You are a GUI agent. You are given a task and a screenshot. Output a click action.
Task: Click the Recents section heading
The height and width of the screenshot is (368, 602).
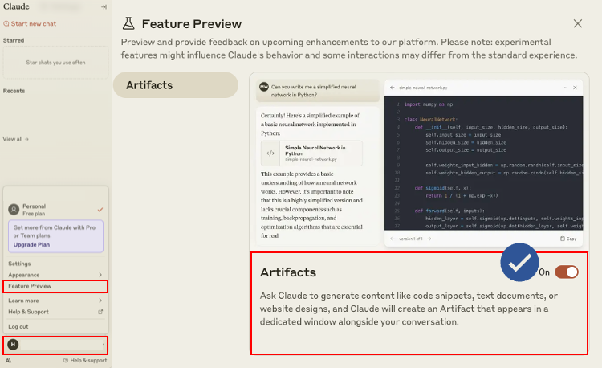14,91
